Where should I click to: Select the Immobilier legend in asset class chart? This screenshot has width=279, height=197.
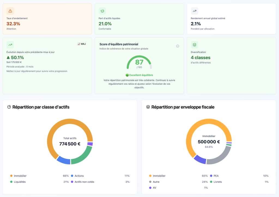[20, 176]
